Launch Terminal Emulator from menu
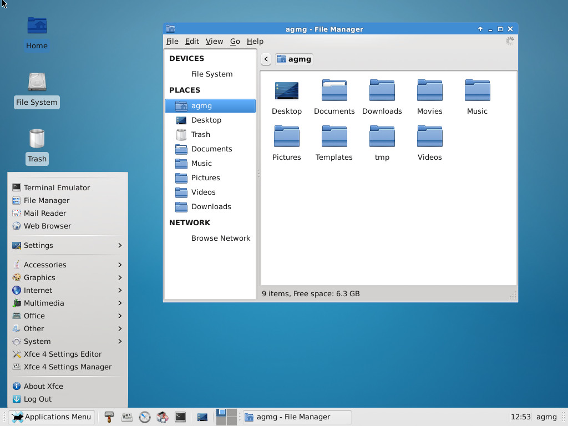 [68, 187]
